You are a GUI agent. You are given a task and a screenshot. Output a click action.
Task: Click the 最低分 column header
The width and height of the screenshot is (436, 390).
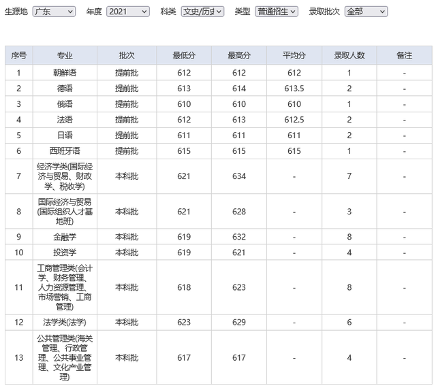184,56
